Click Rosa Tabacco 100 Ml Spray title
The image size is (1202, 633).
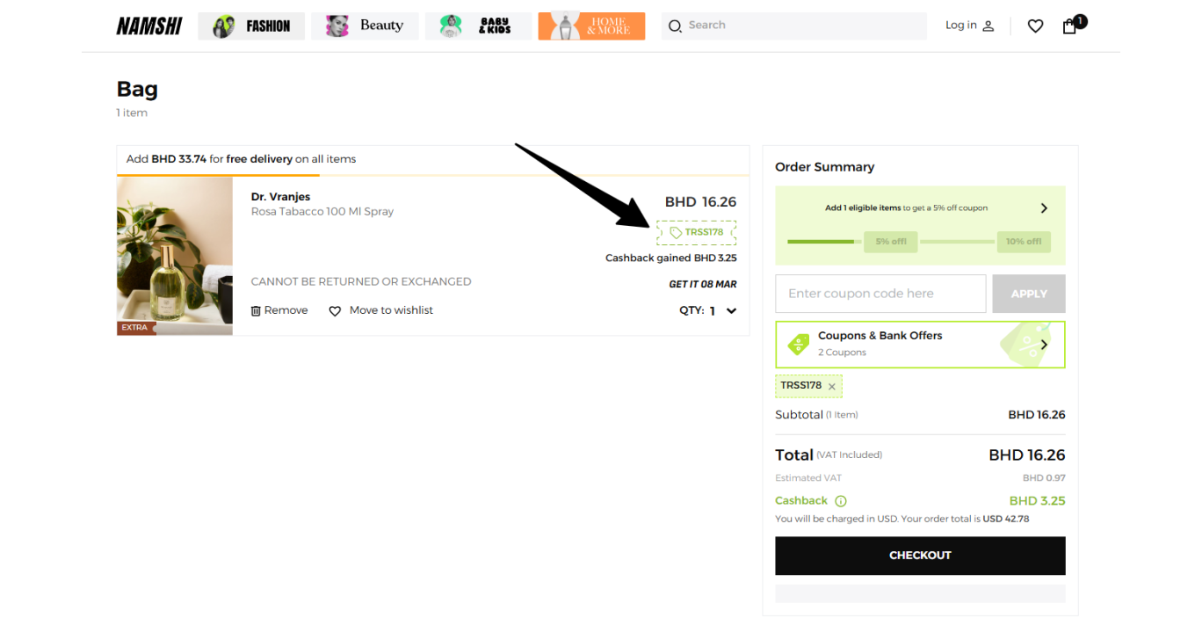322,212
